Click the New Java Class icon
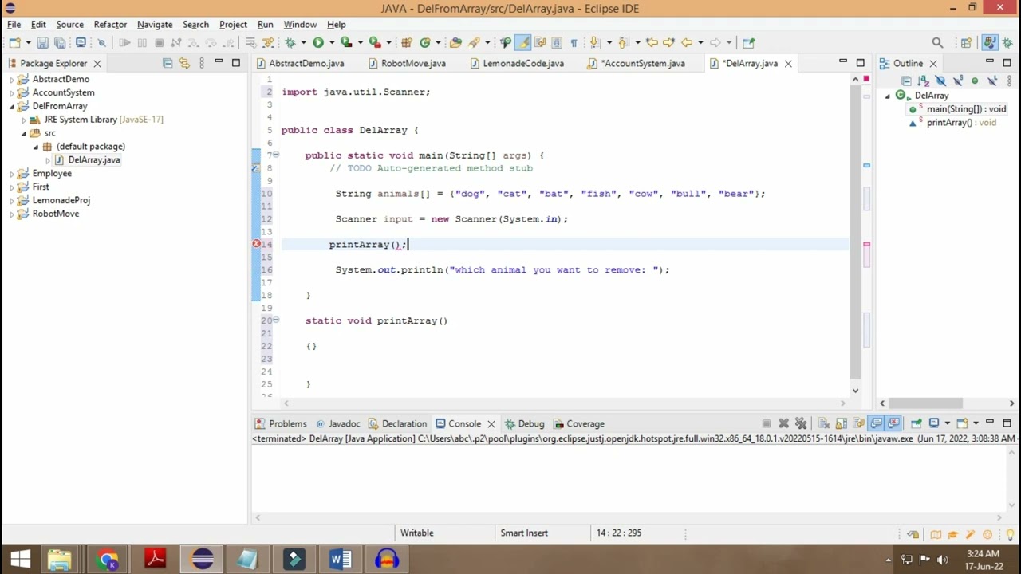This screenshot has width=1021, height=574. 425,42
